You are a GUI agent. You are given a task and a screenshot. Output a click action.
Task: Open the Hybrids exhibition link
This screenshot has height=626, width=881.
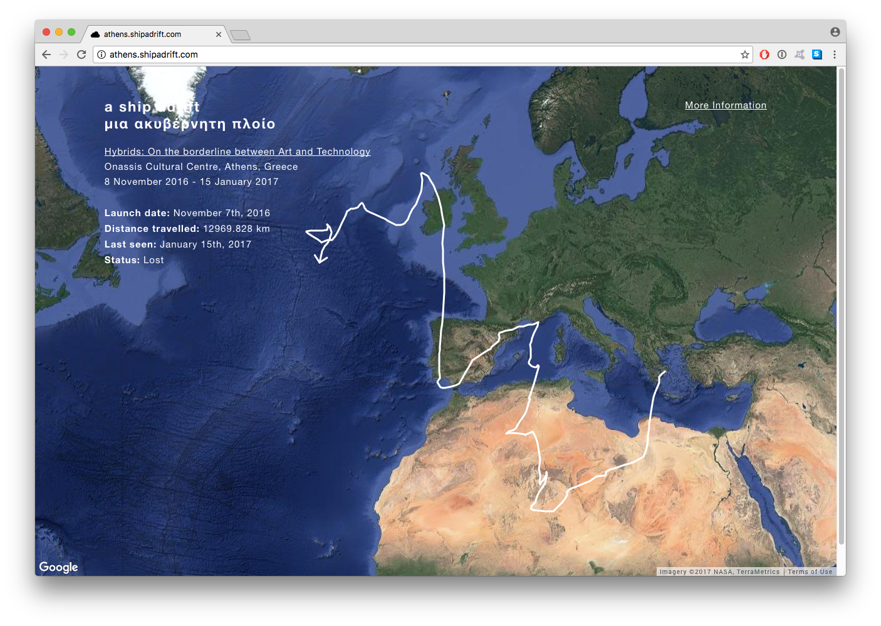click(237, 152)
